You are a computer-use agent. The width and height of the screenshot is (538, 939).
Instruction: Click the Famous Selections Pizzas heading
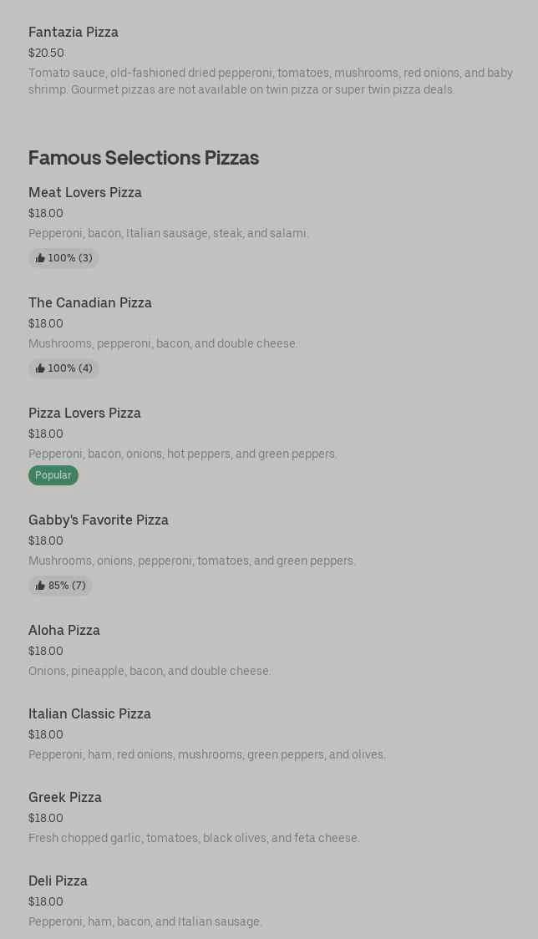(144, 158)
